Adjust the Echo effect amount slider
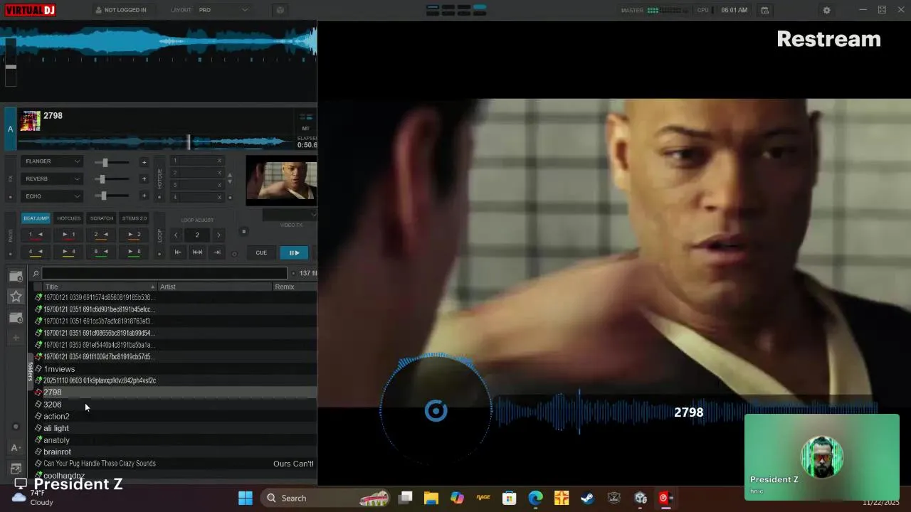The height and width of the screenshot is (512, 911). coord(112,196)
